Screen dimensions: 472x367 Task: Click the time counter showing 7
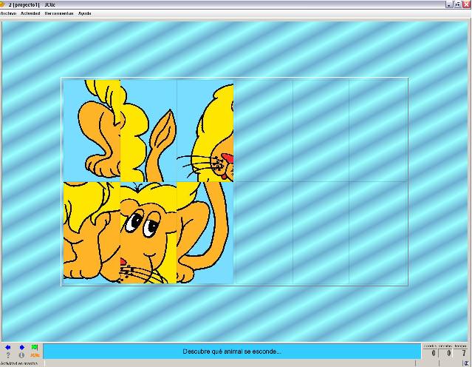click(x=461, y=353)
